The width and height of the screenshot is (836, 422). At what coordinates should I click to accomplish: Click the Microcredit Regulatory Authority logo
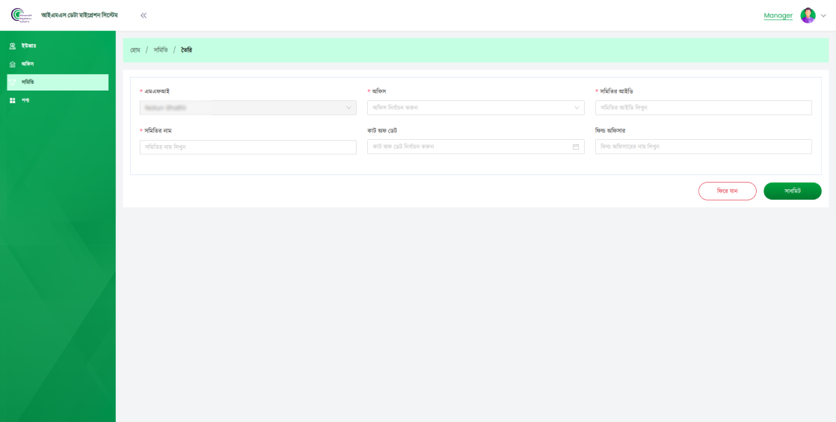(21, 15)
